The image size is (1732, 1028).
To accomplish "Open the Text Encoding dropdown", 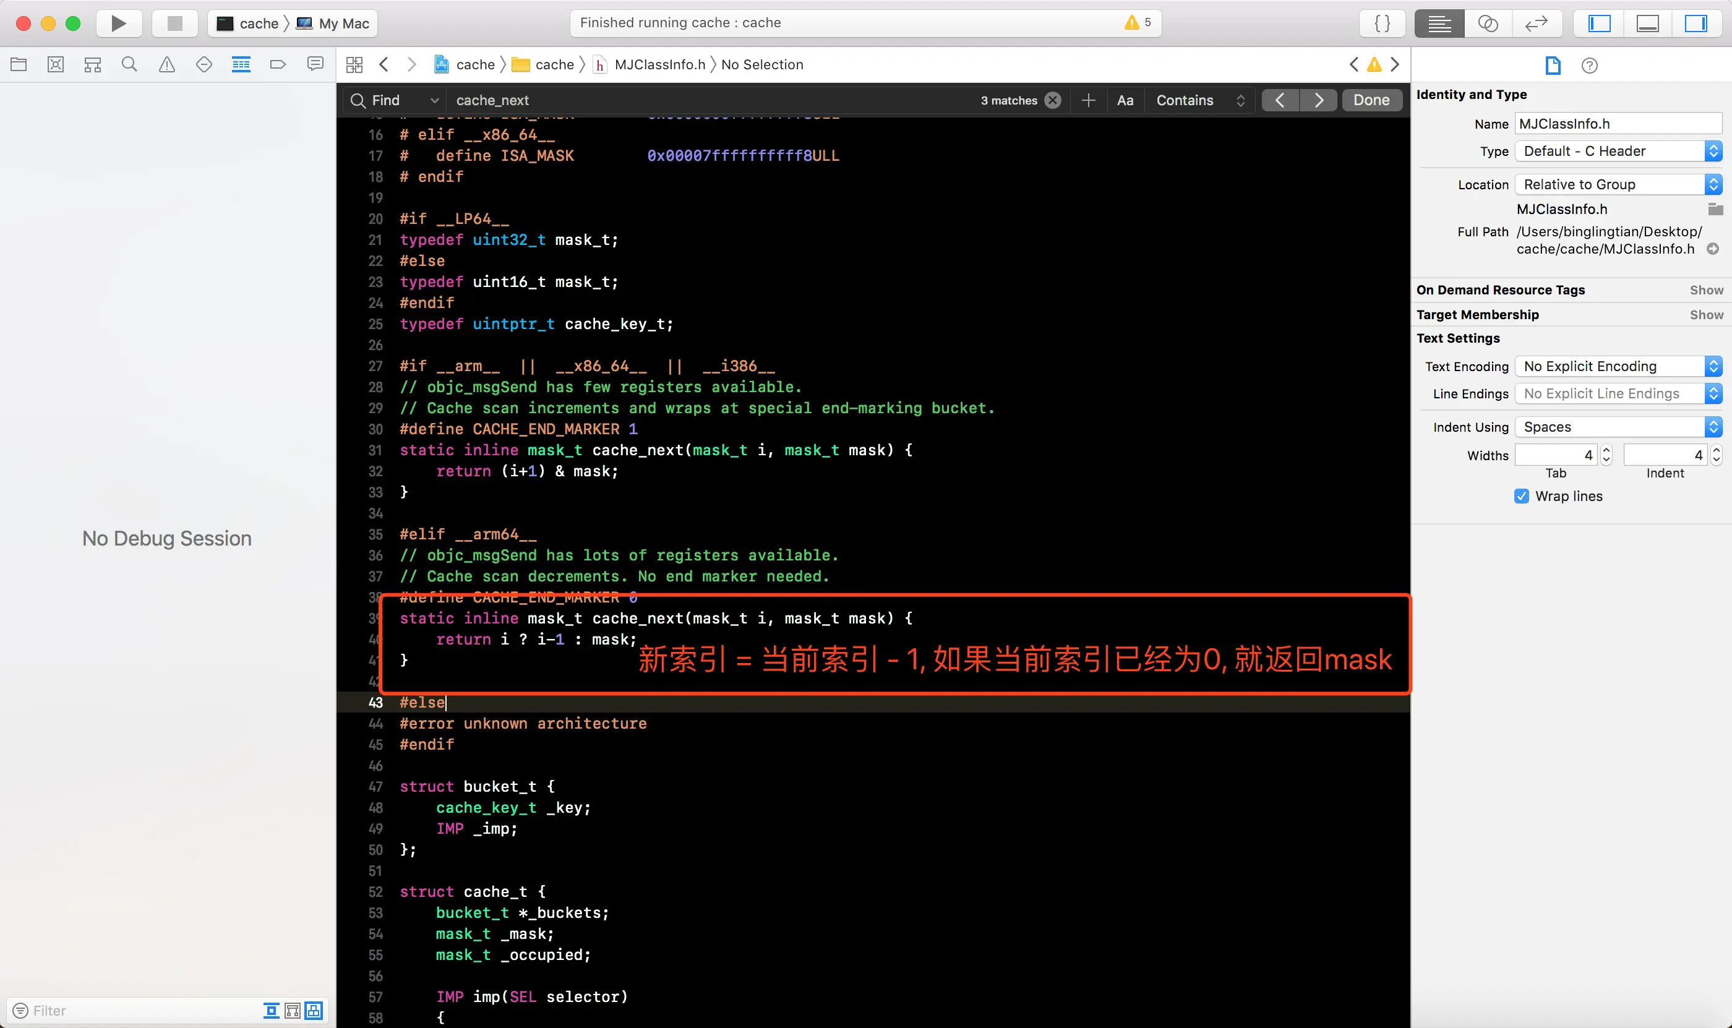I will point(1618,366).
